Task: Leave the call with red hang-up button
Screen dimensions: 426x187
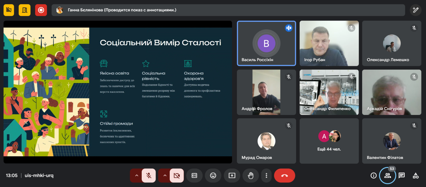Action: 284,175
